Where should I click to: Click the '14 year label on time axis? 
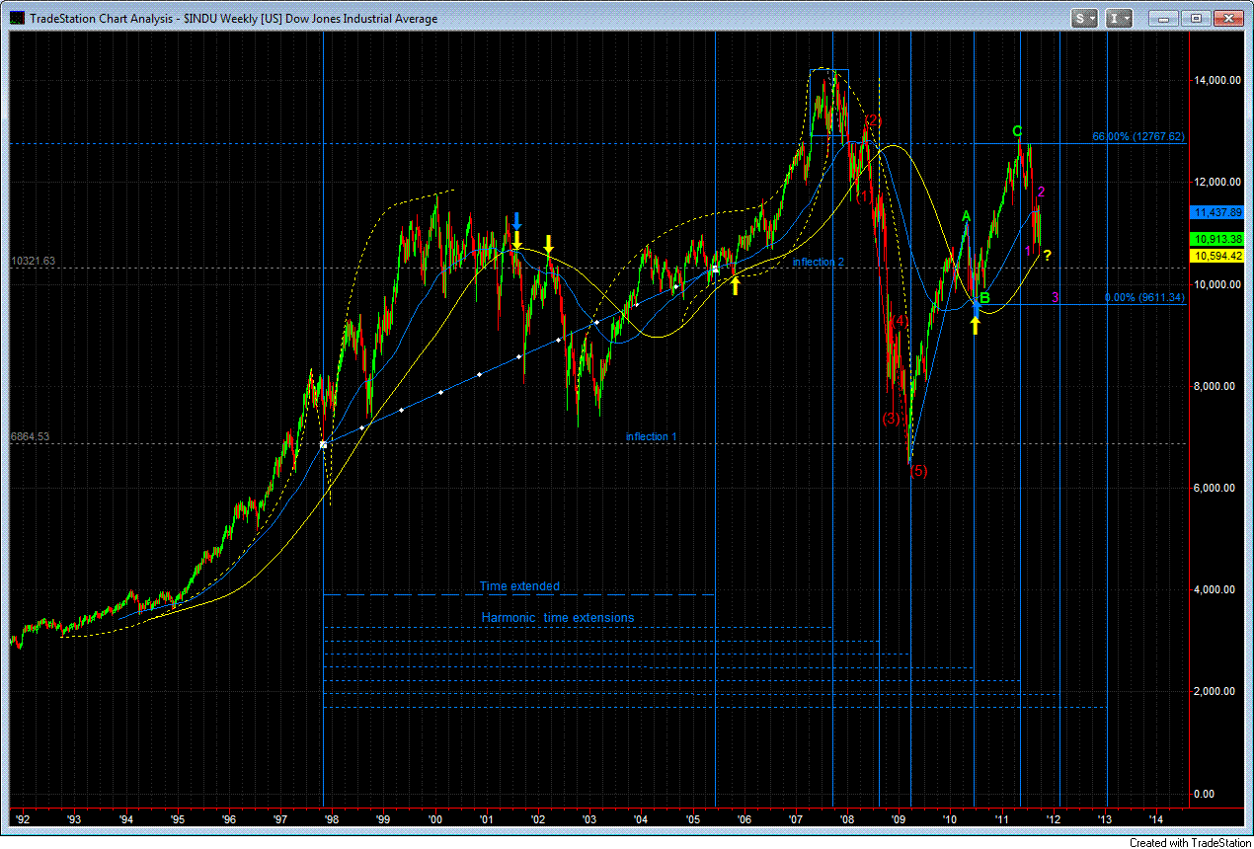(1155, 818)
